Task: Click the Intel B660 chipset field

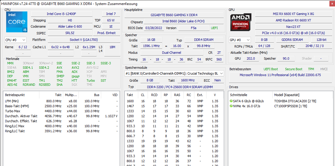Action: coord(184,21)
